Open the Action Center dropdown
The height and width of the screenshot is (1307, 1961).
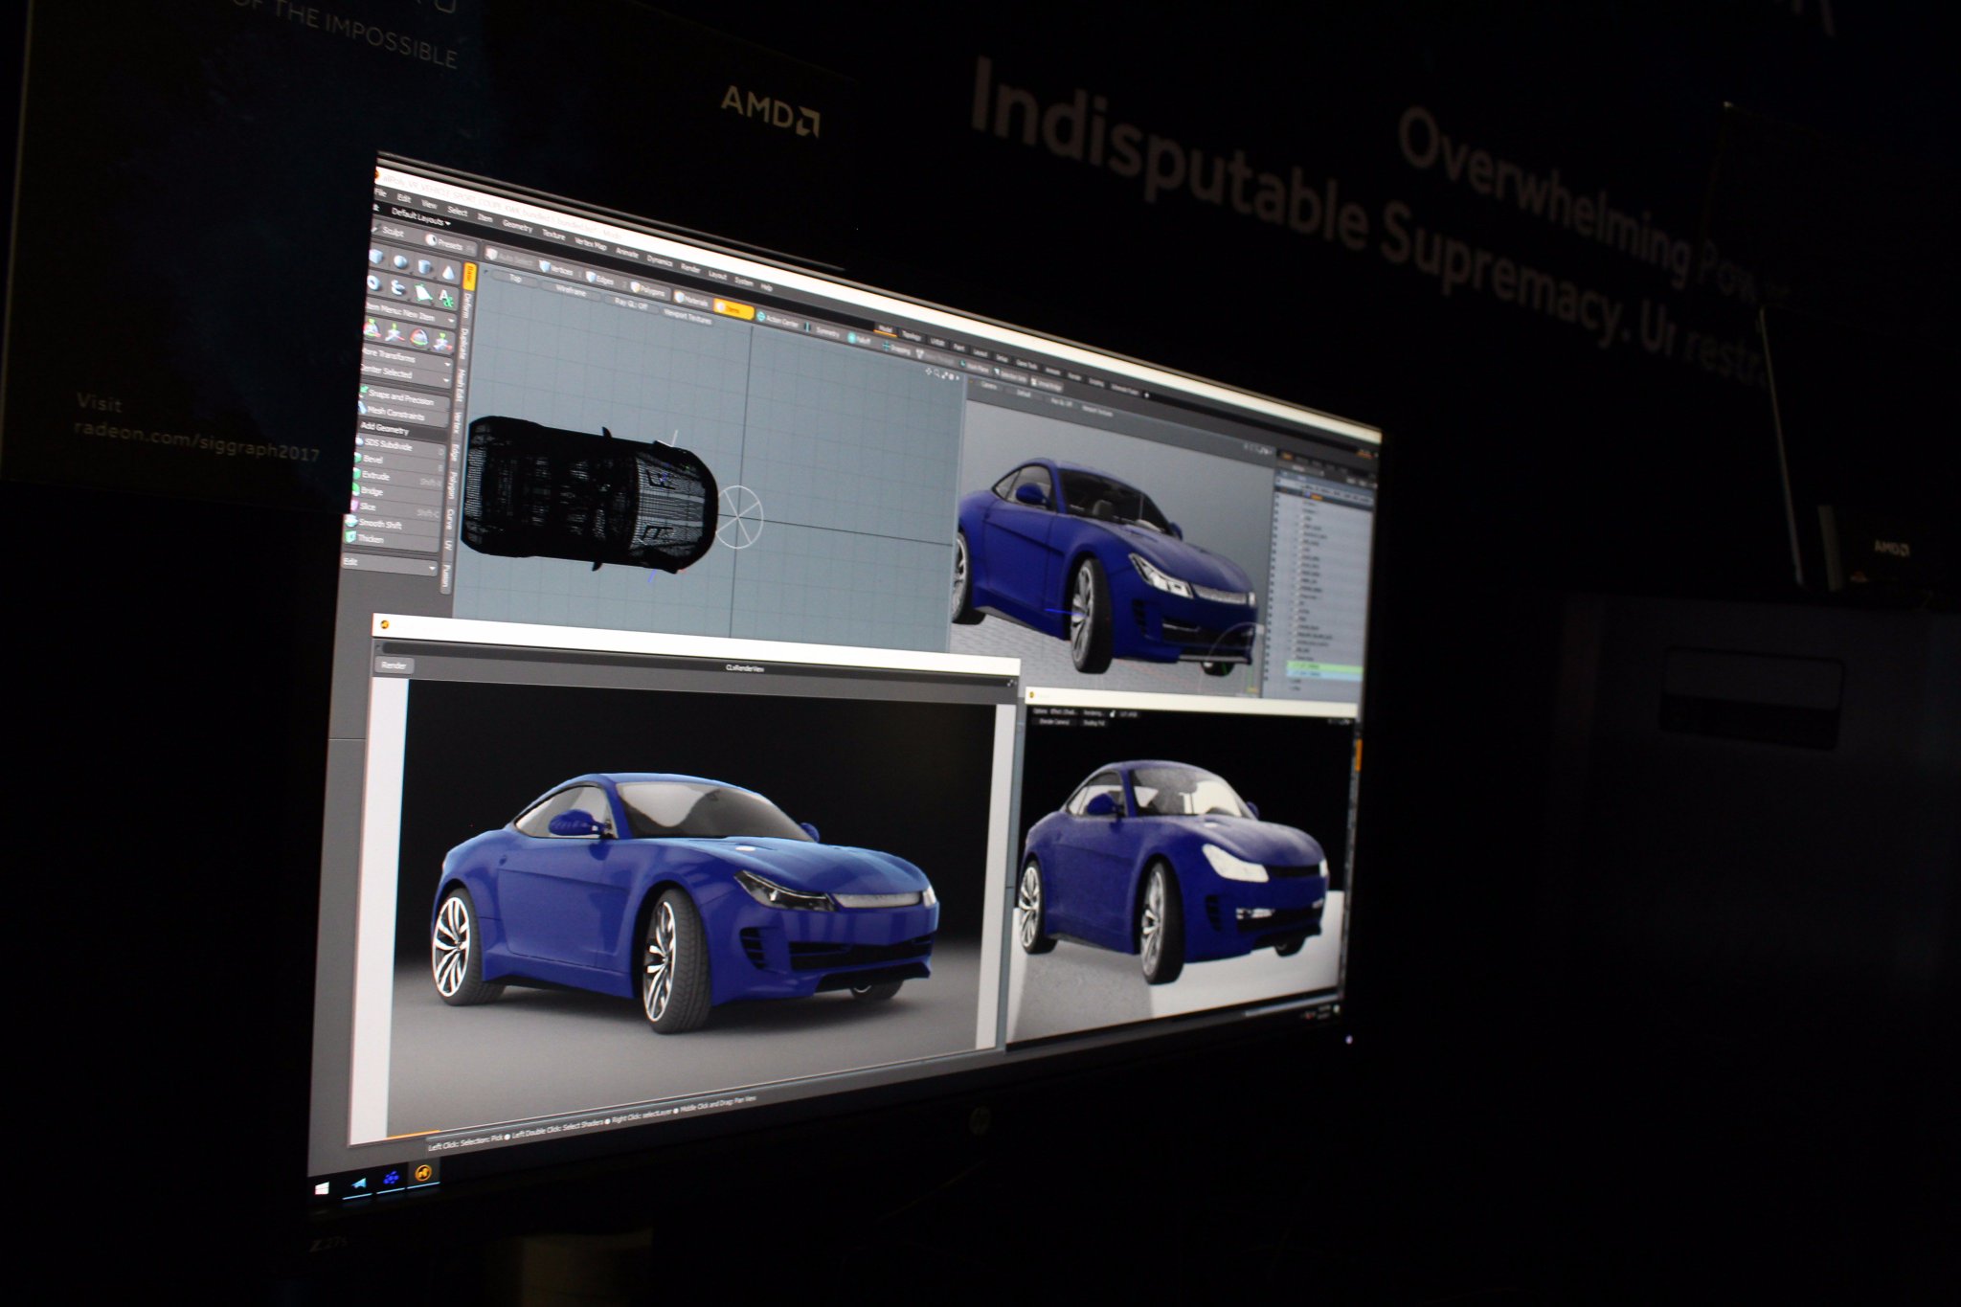[x=778, y=320]
